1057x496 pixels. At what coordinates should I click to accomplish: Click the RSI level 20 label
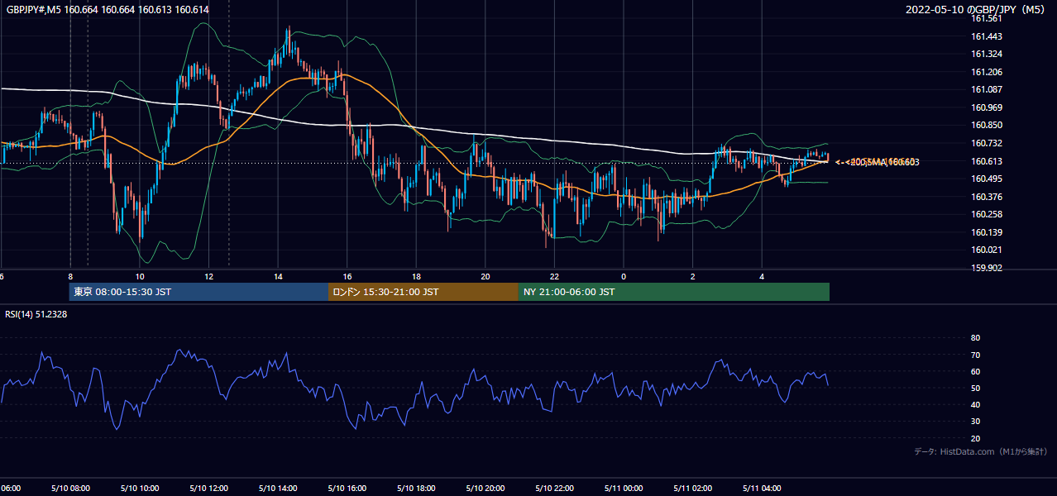[x=975, y=439]
